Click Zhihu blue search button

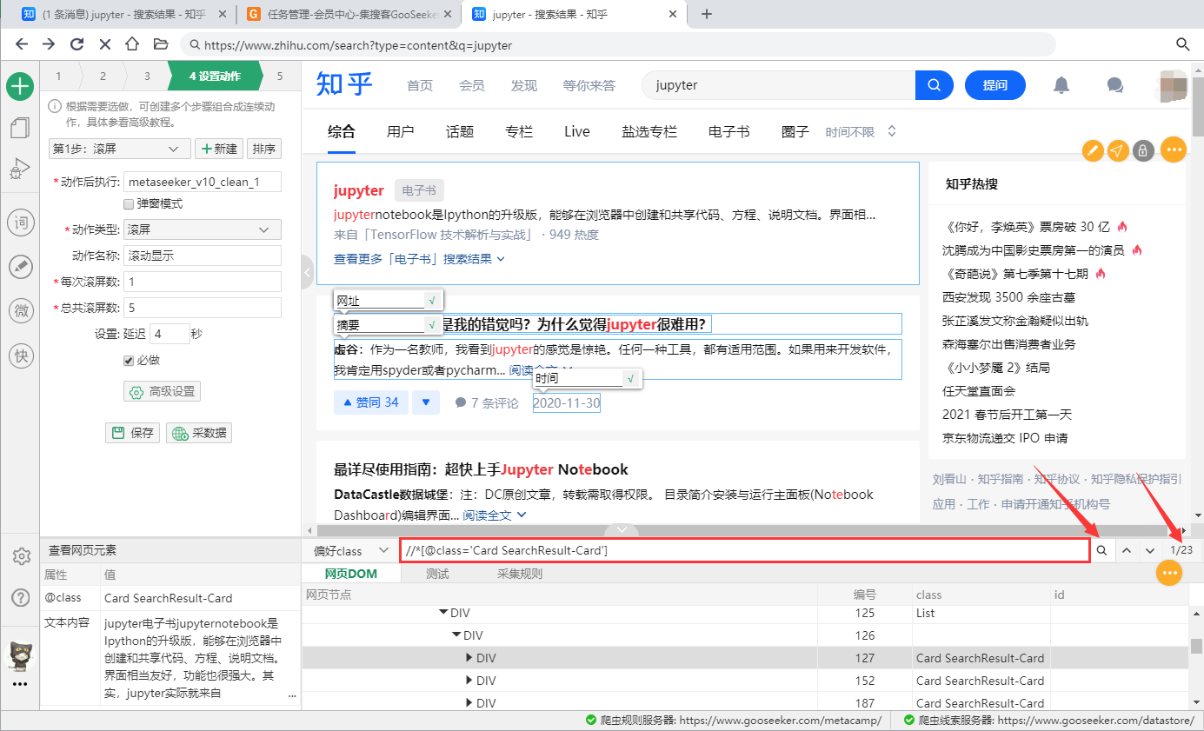click(935, 85)
